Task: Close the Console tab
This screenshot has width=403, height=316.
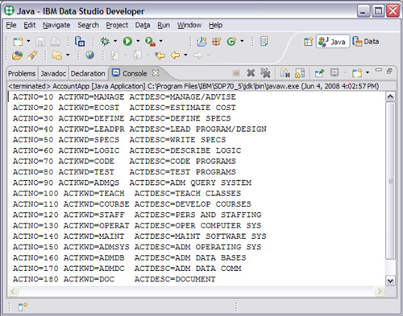Action: tap(156, 73)
